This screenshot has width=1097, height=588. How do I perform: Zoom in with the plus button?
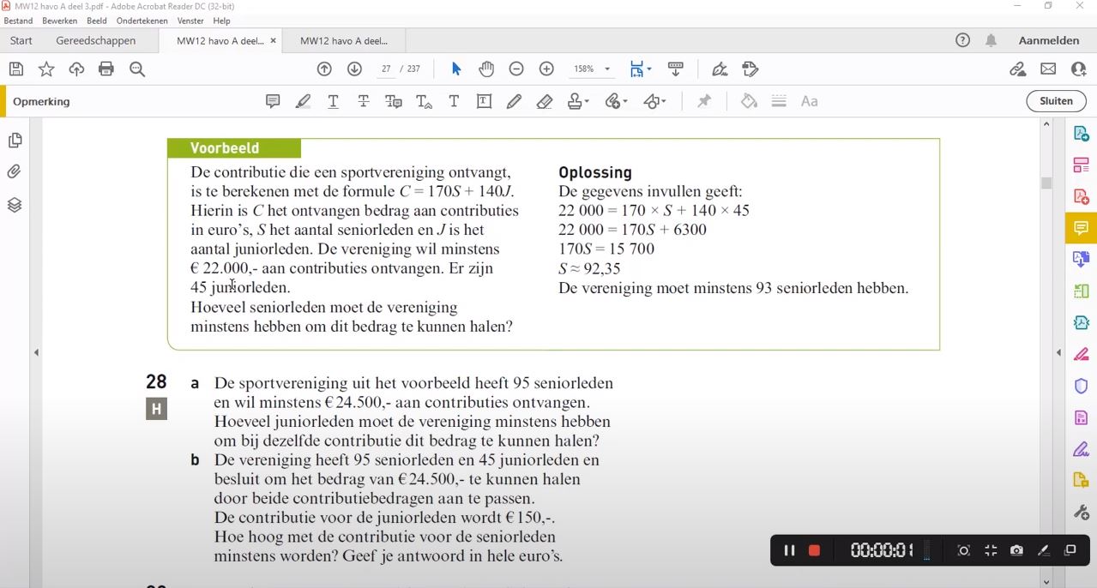(546, 69)
